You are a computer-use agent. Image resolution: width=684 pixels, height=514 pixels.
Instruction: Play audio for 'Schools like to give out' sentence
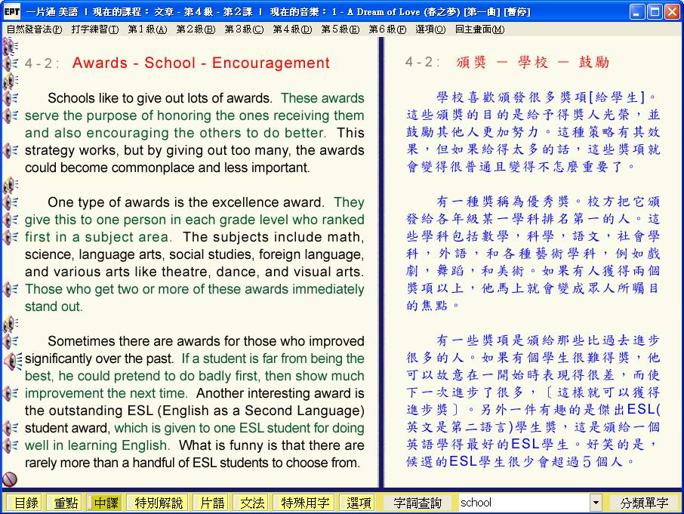[11, 98]
